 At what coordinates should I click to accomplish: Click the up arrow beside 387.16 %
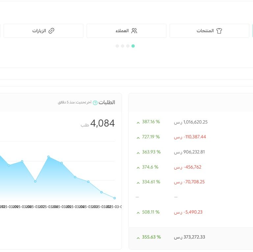[138, 123]
